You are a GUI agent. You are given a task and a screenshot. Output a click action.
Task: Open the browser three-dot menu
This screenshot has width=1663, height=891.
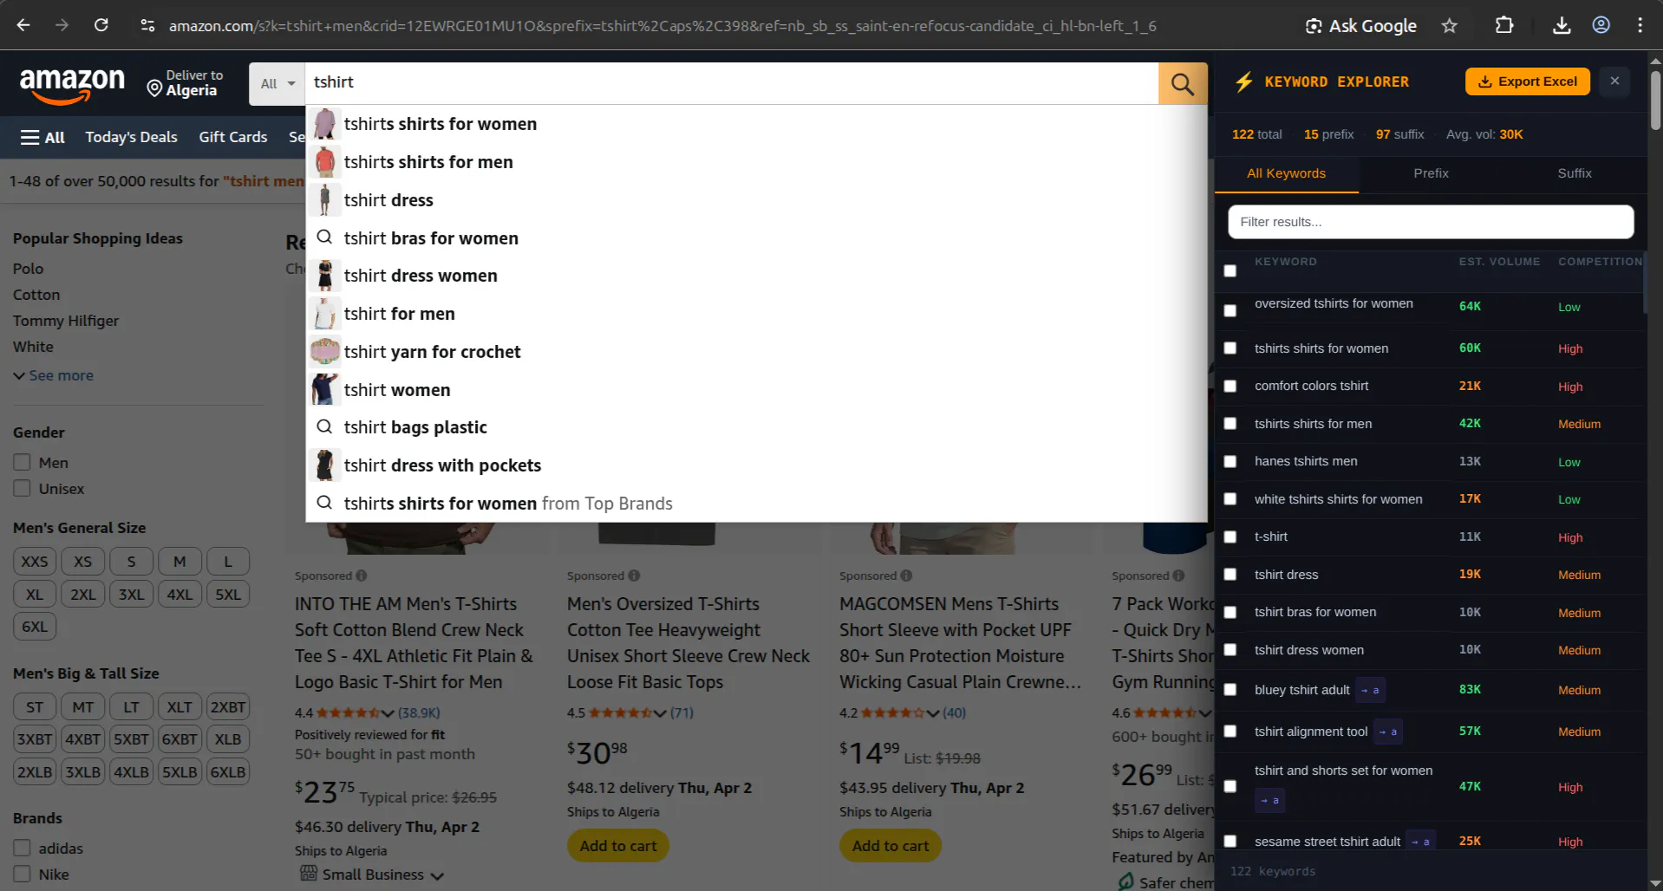[x=1640, y=25]
